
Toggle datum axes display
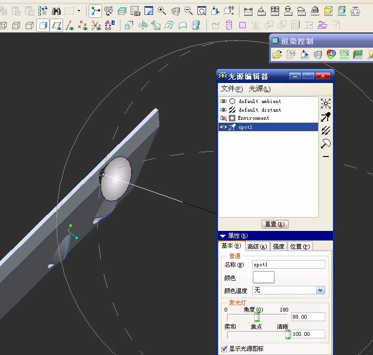click(70, 25)
